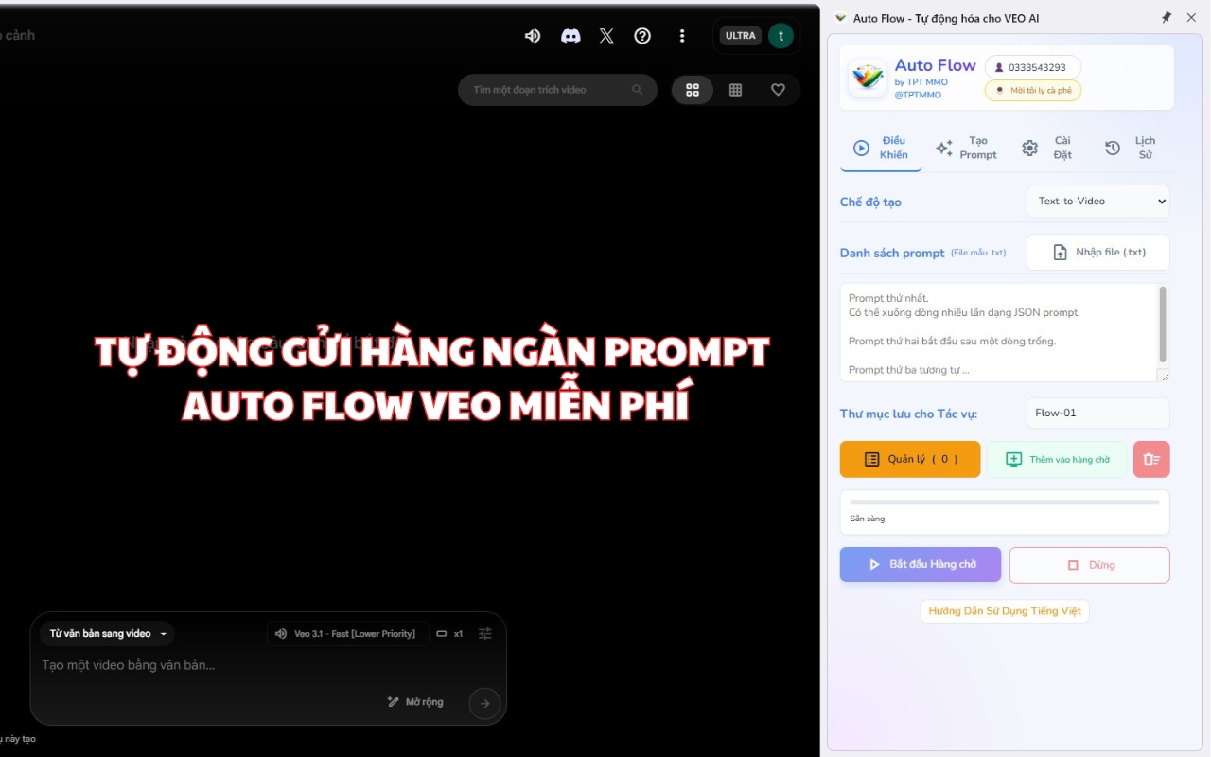Open the help question mark icon
The height and width of the screenshot is (757, 1211).
click(x=642, y=36)
